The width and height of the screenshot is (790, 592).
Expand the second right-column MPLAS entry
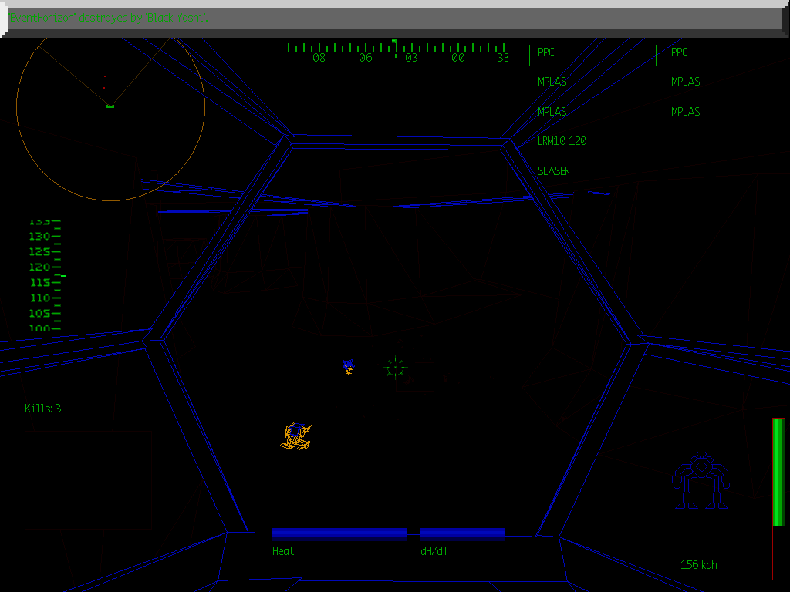(685, 111)
